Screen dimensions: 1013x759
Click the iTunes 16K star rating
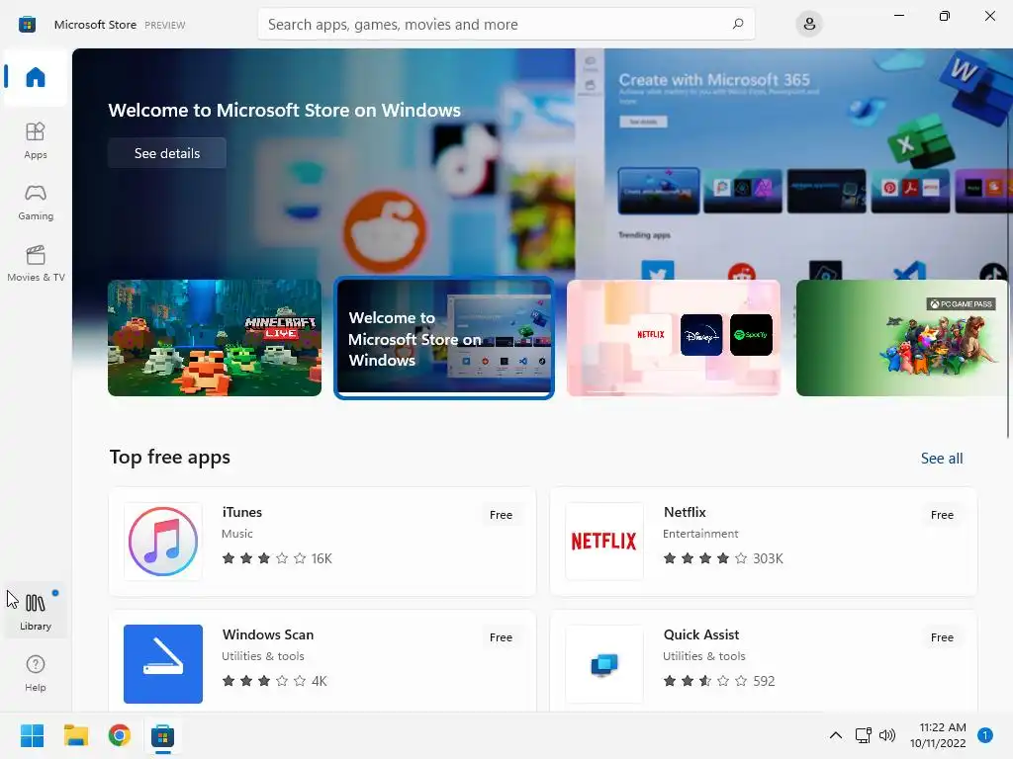(x=277, y=558)
